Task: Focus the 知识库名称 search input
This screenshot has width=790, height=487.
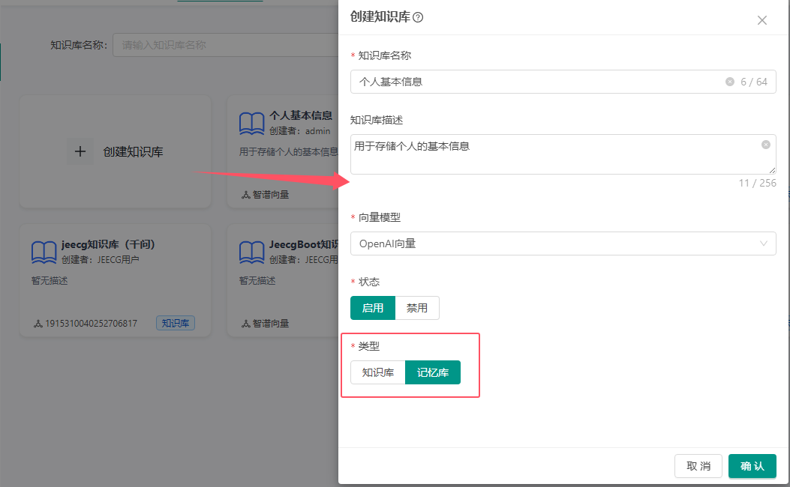Action: tap(225, 45)
